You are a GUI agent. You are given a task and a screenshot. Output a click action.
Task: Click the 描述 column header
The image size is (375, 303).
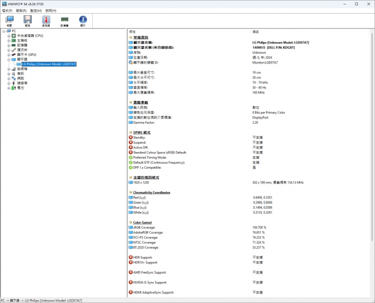[x=310, y=32]
